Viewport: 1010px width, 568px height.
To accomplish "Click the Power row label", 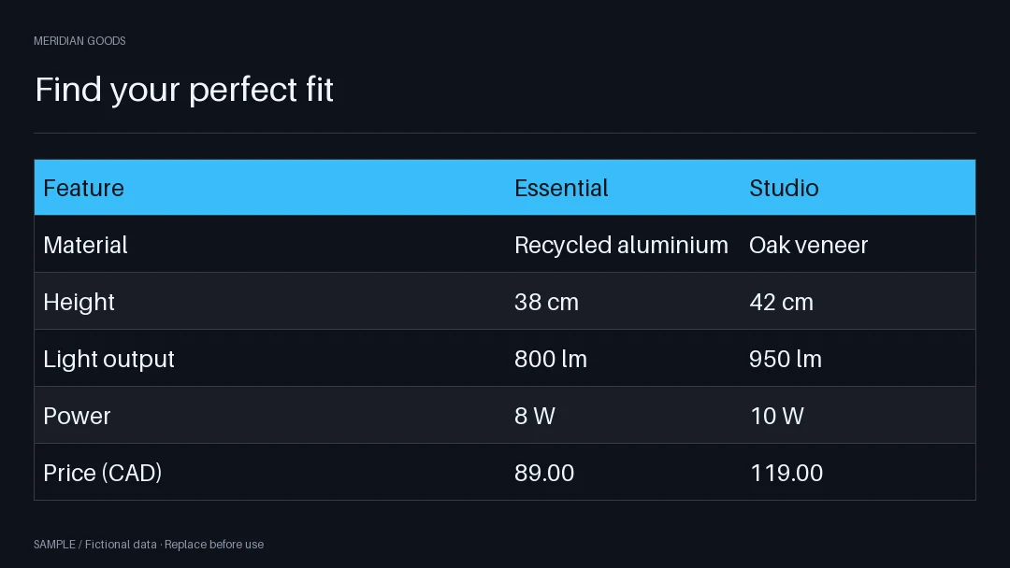I will tap(77, 416).
